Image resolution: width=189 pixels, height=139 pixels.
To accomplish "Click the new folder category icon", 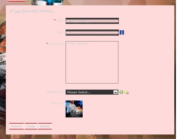I will click(126, 92).
